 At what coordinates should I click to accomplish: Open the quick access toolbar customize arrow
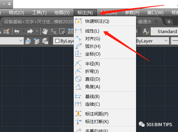click(x=9, y=4)
